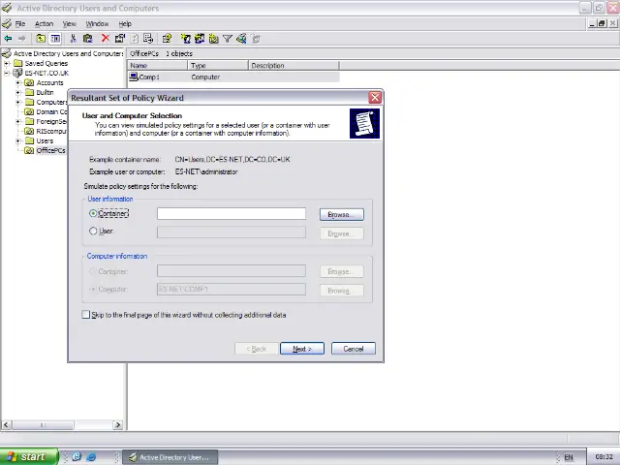Open the Windows Start menu
The width and height of the screenshot is (620, 465).
click(29, 456)
